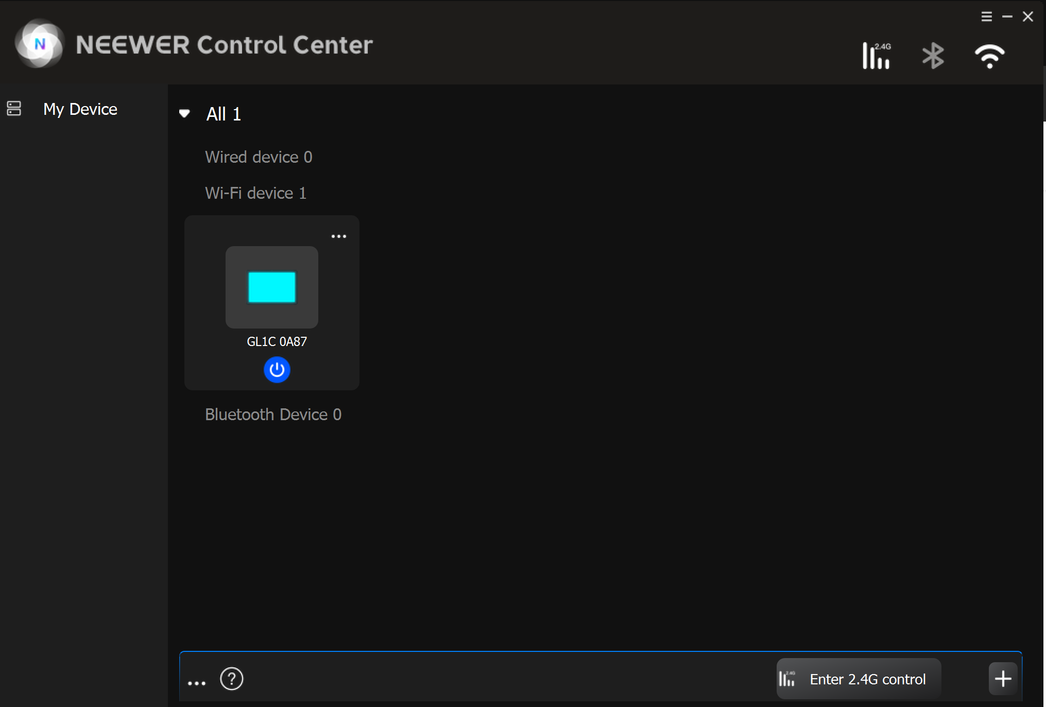The width and height of the screenshot is (1046, 707).
Task: Open the GL1C 0A87 device options menu
Action: [x=338, y=236]
